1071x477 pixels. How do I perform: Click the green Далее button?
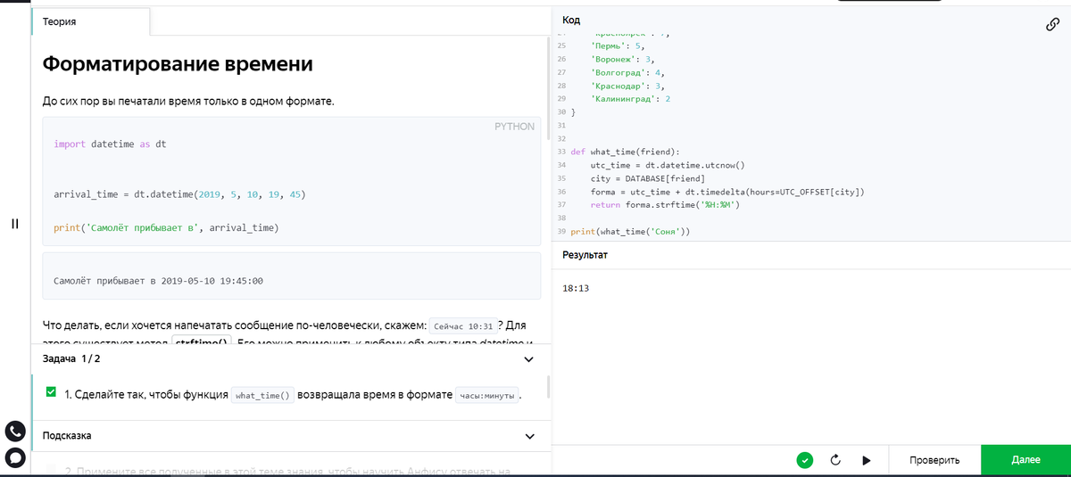[x=1025, y=460]
